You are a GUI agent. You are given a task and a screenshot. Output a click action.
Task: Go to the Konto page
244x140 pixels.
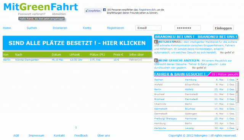pyautogui.click(x=87, y=28)
